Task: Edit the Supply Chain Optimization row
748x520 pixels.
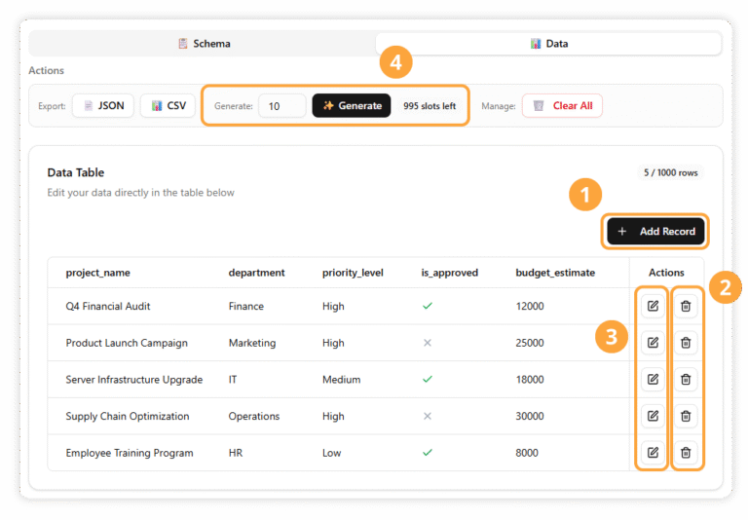Action: point(653,416)
